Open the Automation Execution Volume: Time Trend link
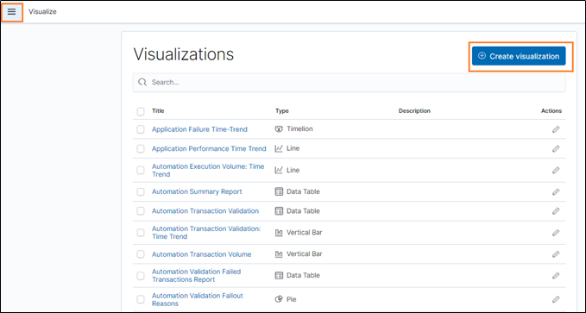Image resolution: width=586 pixels, height=313 pixels. coord(208,171)
